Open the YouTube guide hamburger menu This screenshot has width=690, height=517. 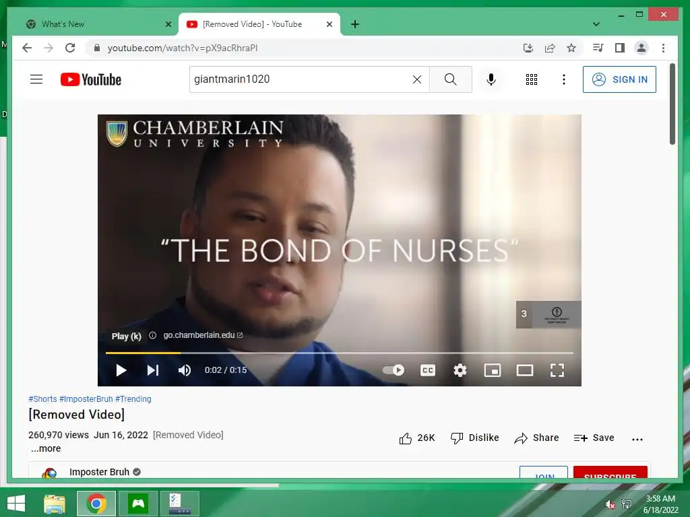36,79
